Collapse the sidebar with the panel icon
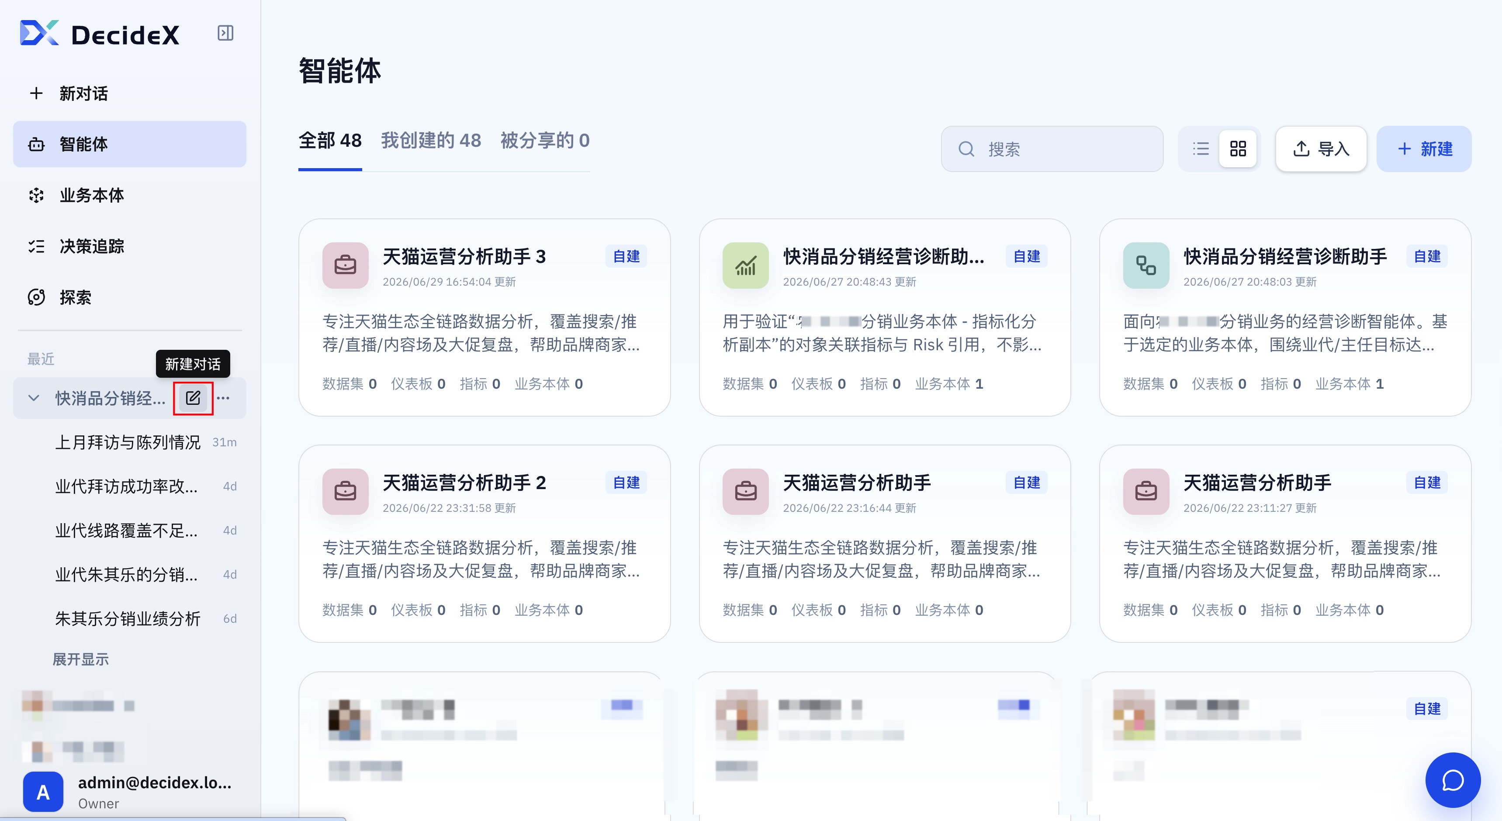Viewport: 1502px width, 821px height. click(x=225, y=33)
